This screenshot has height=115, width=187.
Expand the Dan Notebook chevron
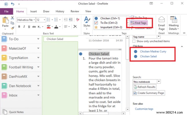point(38,86)
